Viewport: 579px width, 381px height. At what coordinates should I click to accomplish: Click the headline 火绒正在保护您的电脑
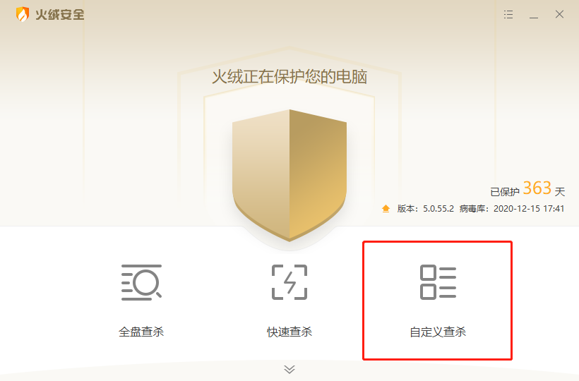pos(289,77)
